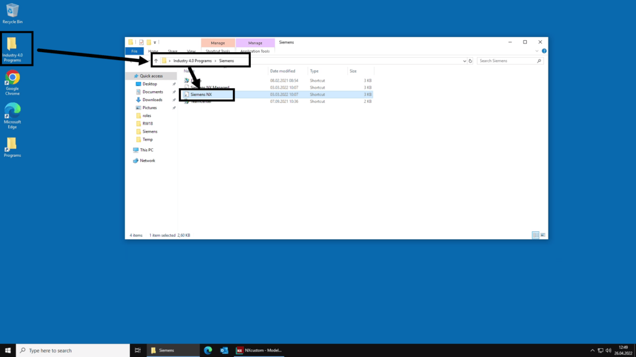Select Downloads in the Quick access list
The image size is (636, 357).
[x=152, y=100]
